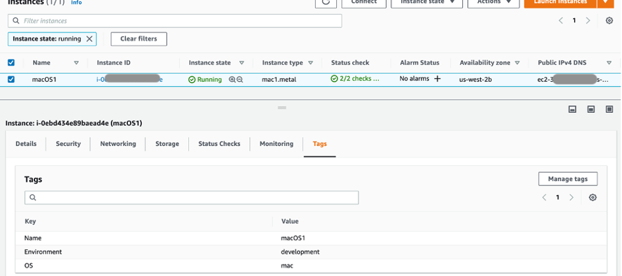View the Status Checks tab
This screenshot has width=622, height=276.
click(220, 144)
